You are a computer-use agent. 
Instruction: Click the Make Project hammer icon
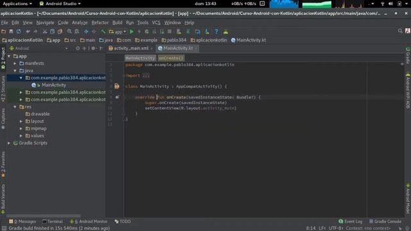pyautogui.click(x=103, y=31)
